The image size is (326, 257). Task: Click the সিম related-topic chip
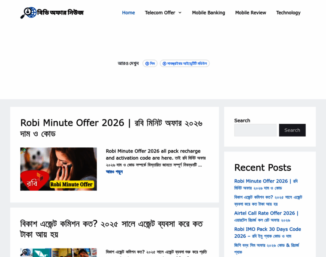point(150,63)
